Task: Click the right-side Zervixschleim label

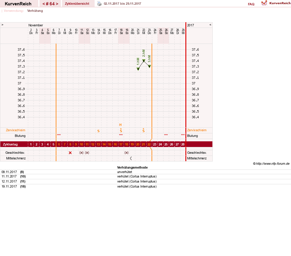Action: [197, 130]
